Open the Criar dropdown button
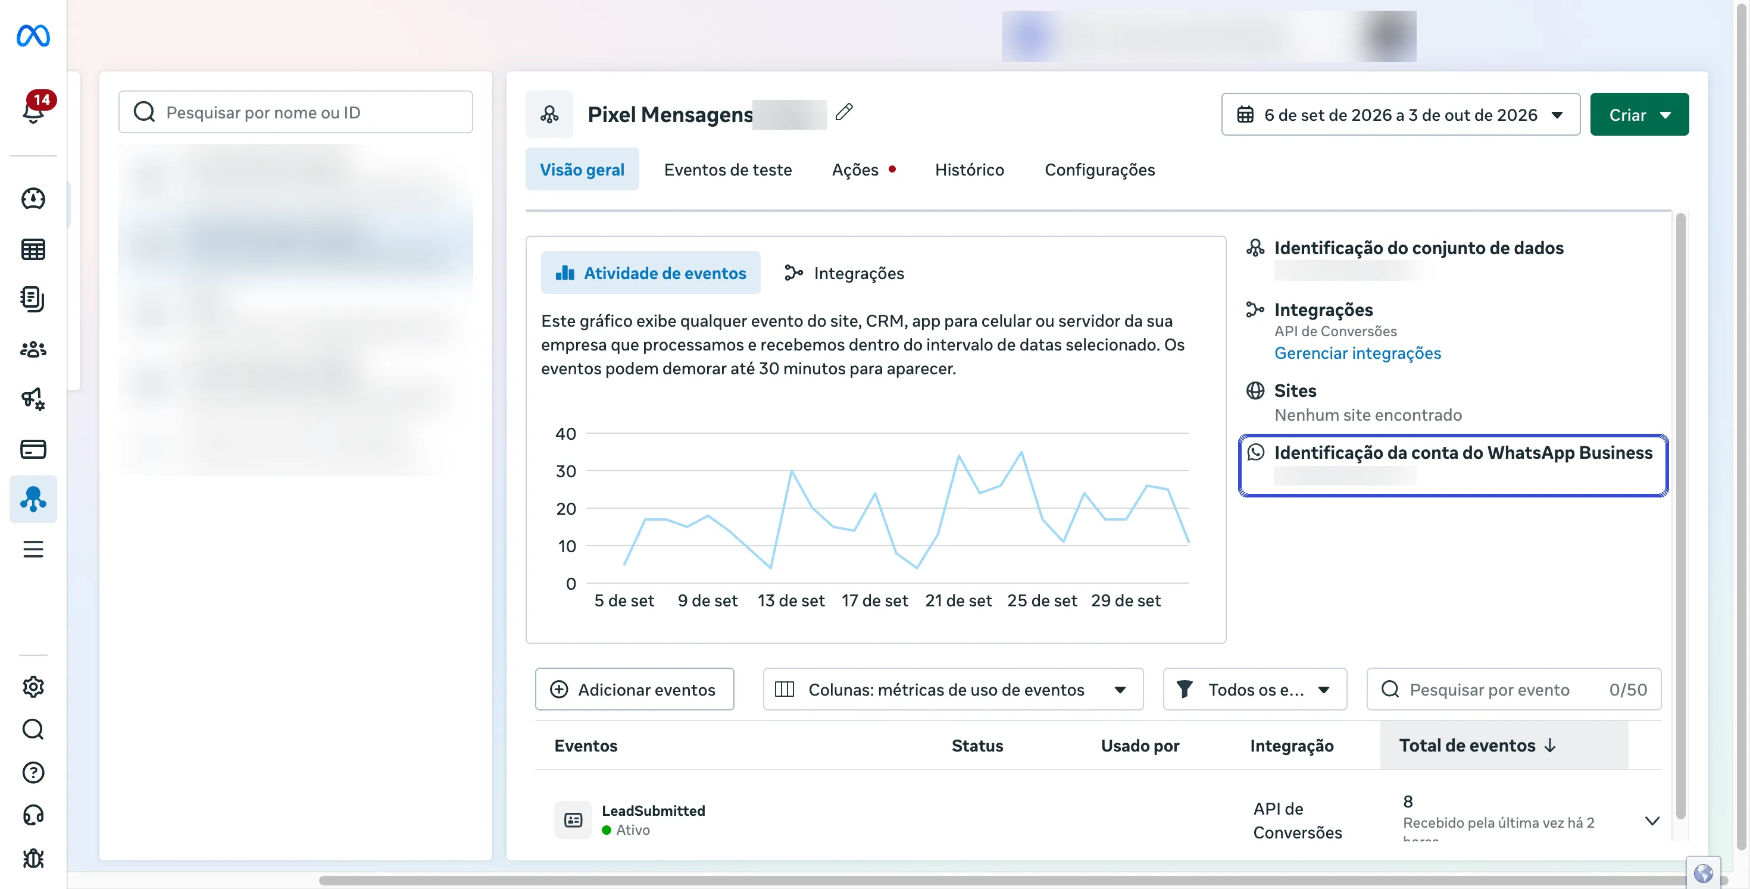1750x889 pixels. pyautogui.click(x=1639, y=114)
